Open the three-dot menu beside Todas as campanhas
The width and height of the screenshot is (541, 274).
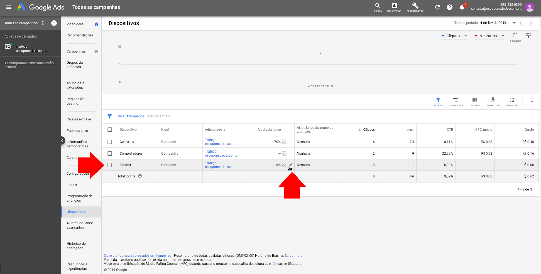point(43,23)
